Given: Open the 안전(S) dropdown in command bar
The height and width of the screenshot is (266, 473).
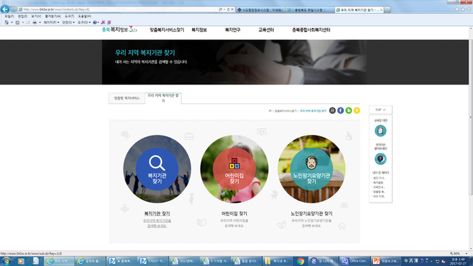Looking at the screenshot, I should 69,23.
